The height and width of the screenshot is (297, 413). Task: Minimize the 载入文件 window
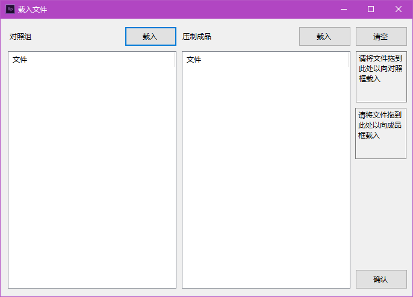pos(343,9)
